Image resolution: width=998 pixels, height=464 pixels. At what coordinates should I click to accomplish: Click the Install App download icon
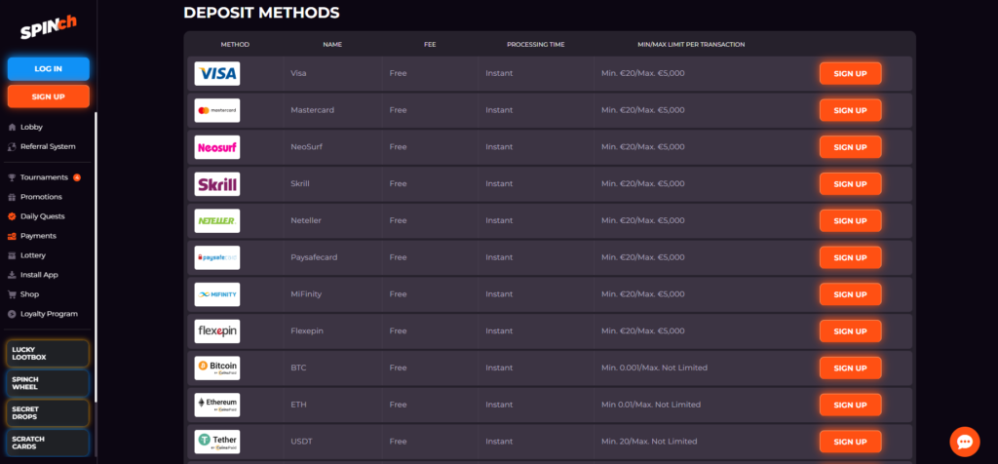pyautogui.click(x=12, y=275)
